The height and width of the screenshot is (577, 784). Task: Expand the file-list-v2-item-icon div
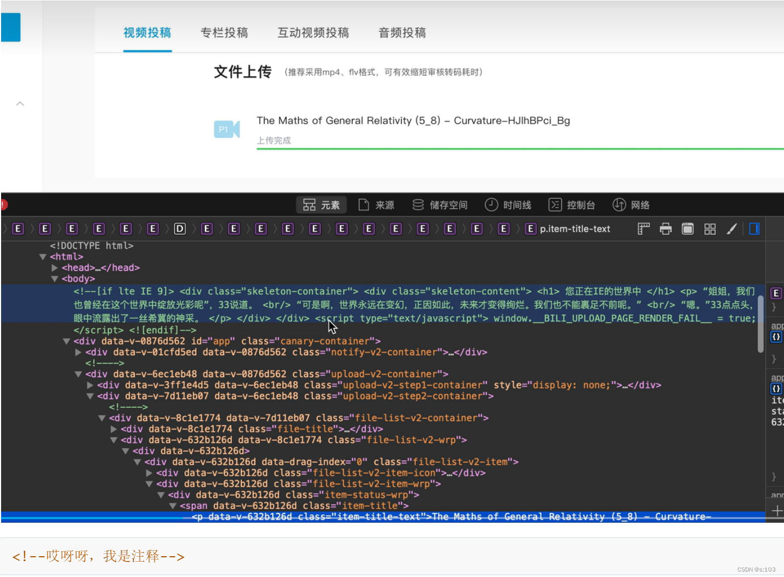point(149,473)
